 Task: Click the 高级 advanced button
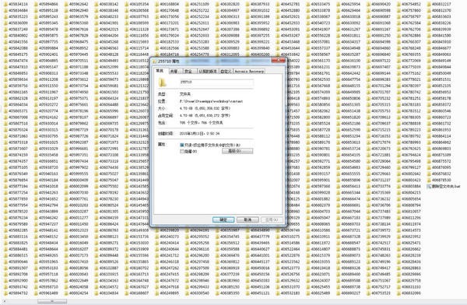click(237, 151)
